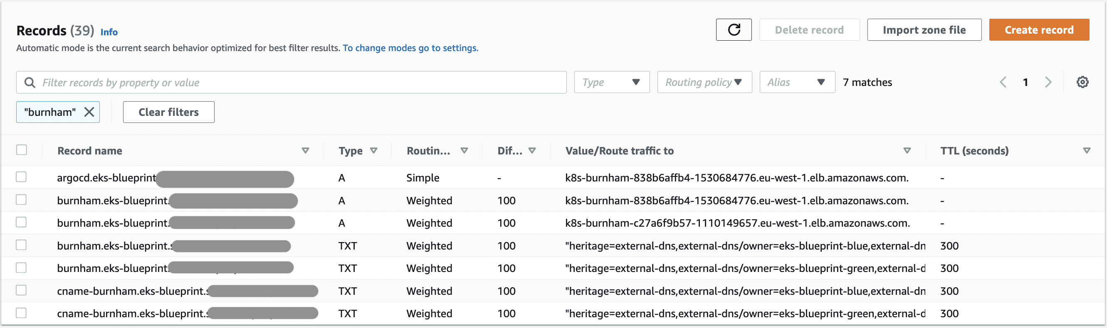
Task: Click k8s-burnham-c27a6f9b57 ELB value
Action: (737, 223)
